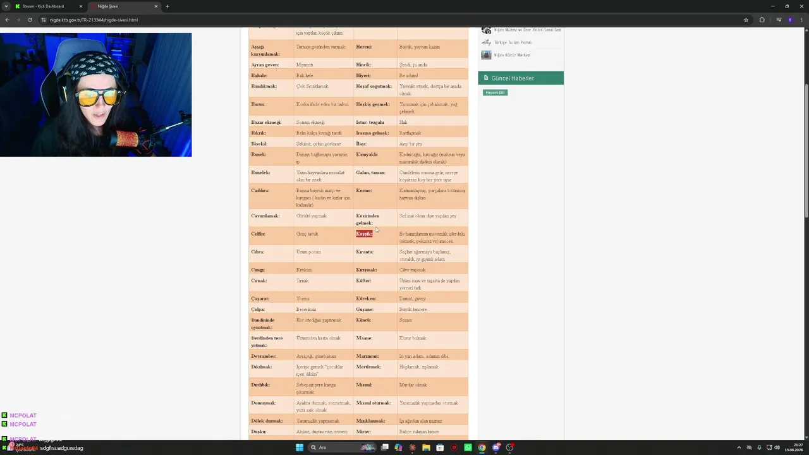The height and width of the screenshot is (455, 809).
Task: Click the dialect word Marzıman
Action: tap(367, 356)
